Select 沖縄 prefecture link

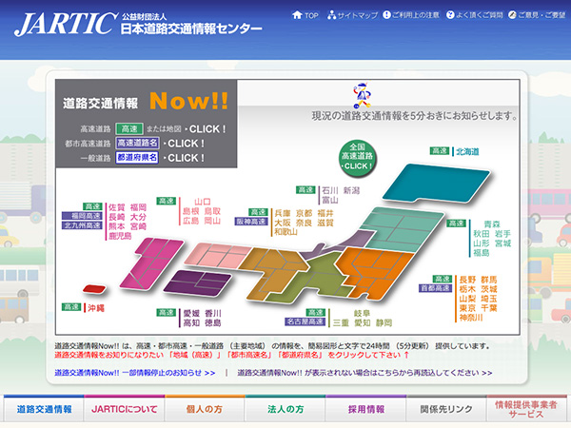tap(96, 308)
